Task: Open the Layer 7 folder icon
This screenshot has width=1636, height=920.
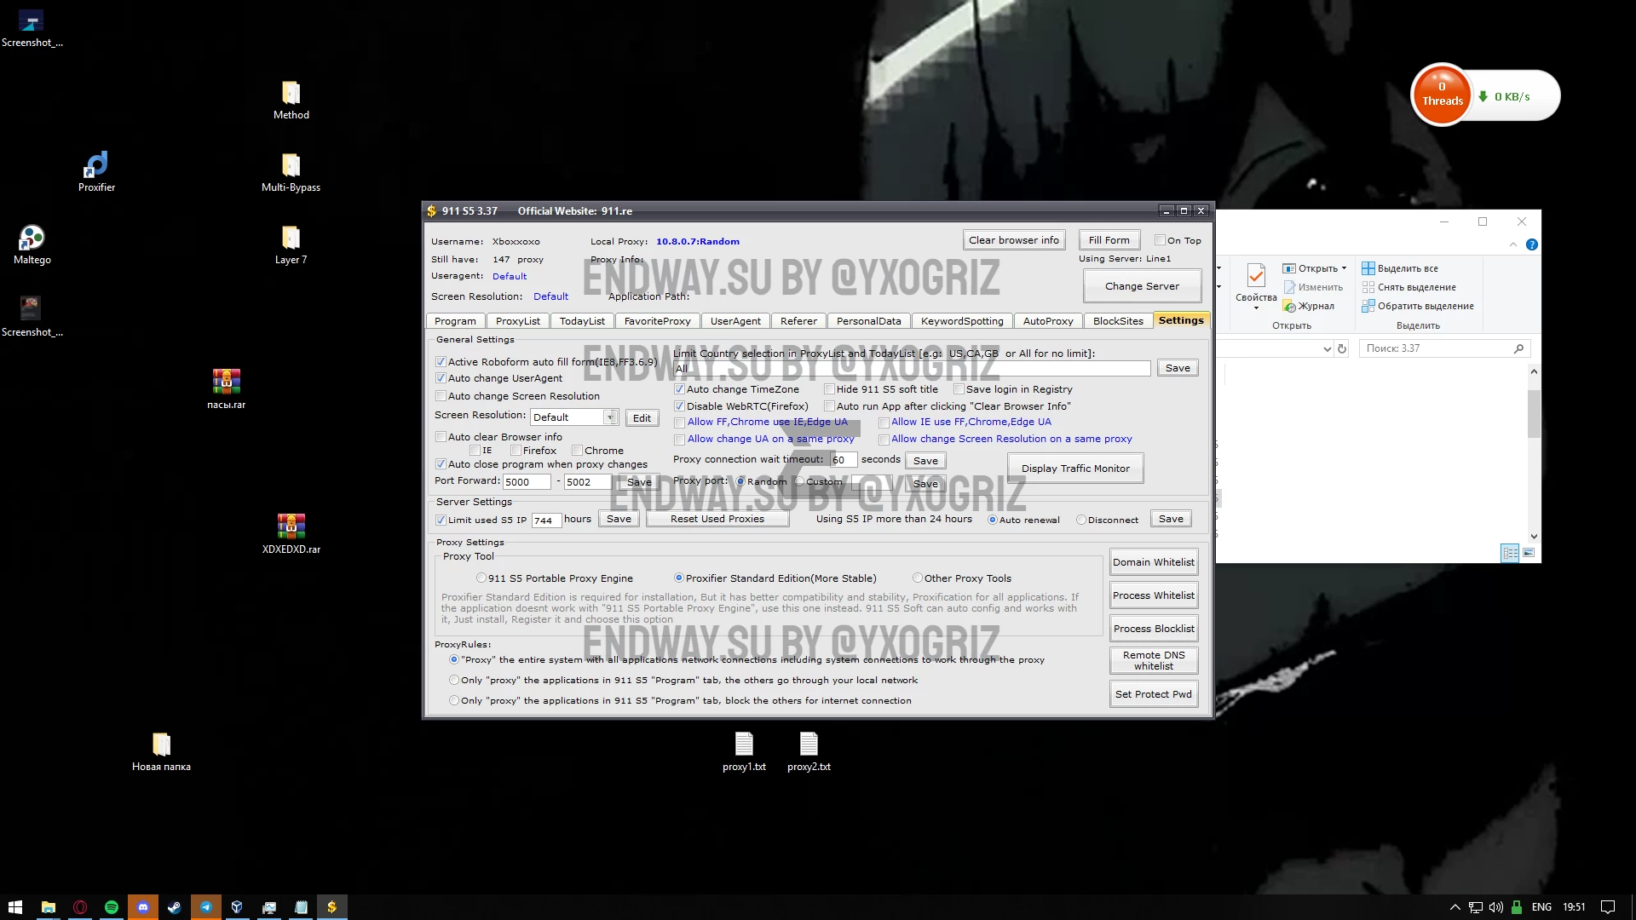Action: click(x=291, y=244)
